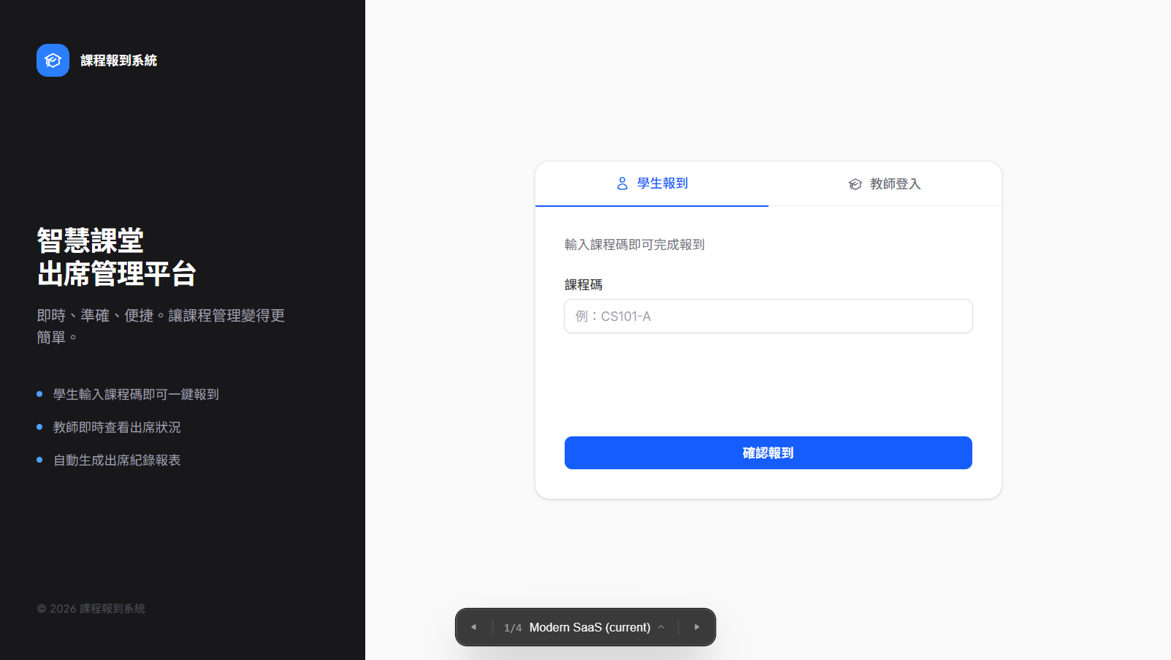Click the 1/4 page indicator
Image resolution: width=1171 pixels, height=660 pixels.
click(x=513, y=626)
